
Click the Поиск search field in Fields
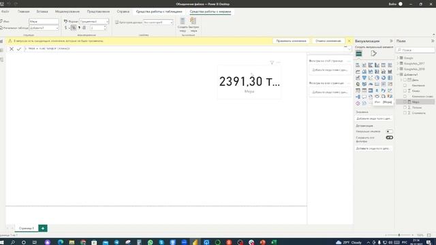416,50
